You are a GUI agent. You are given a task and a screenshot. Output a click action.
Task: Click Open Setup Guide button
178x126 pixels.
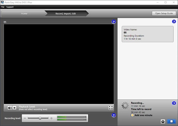164,13
